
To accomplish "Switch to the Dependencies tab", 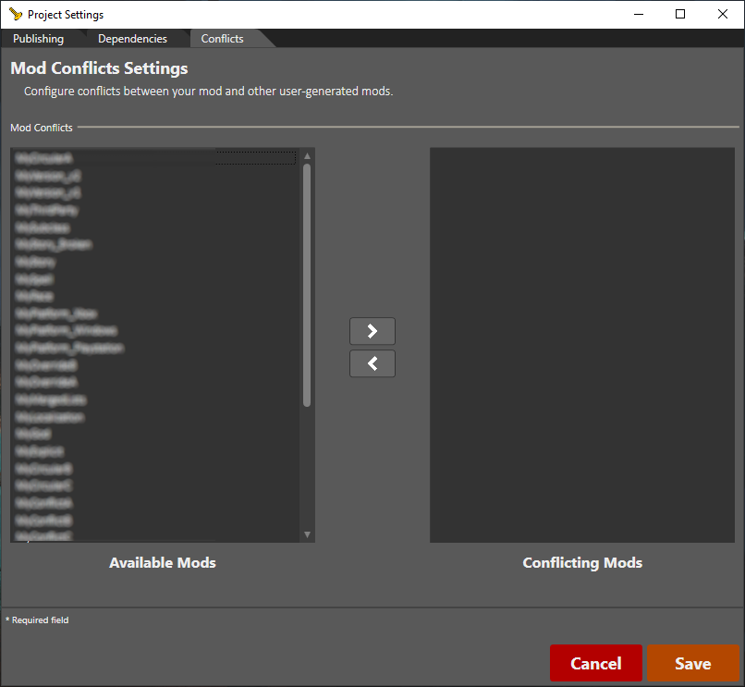I will click(x=132, y=39).
